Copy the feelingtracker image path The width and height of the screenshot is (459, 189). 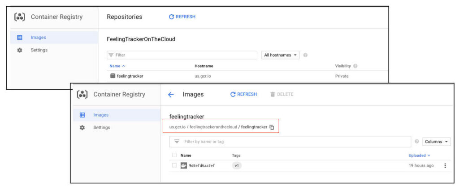[272, 127]
